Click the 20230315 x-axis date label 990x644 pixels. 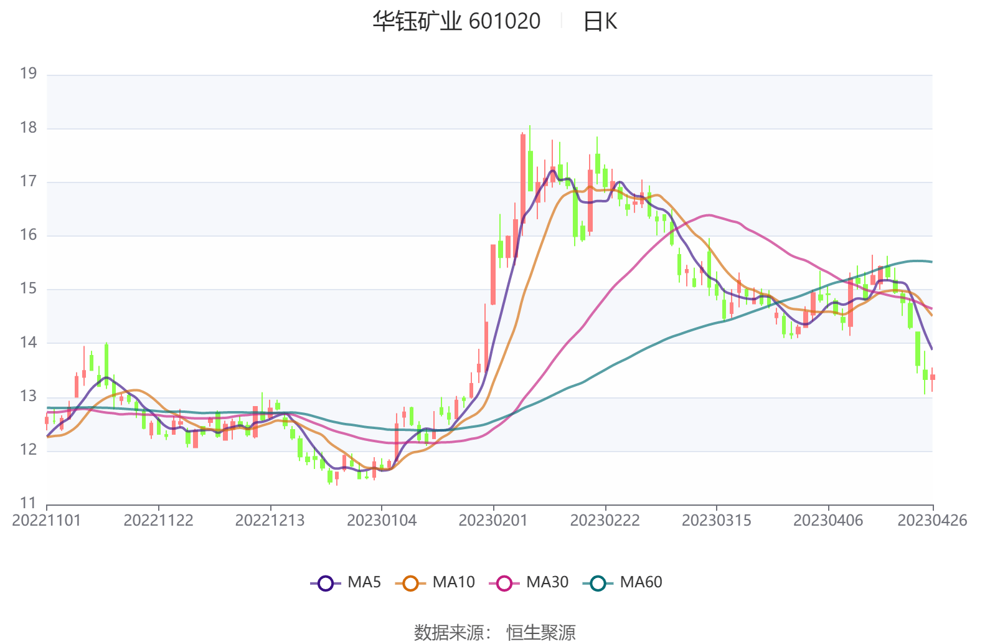point(716,520)
